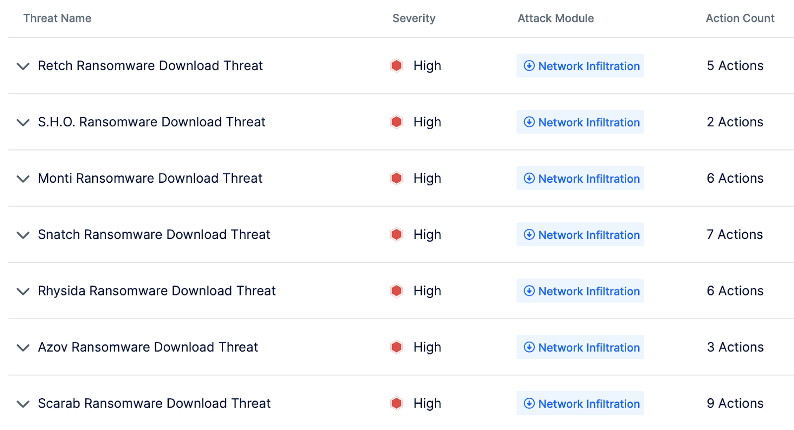The width and height of the screenshot is (794, 430).
Task: Click download icon in Azov Network Infiltration tag
Action: pos(529,347)
